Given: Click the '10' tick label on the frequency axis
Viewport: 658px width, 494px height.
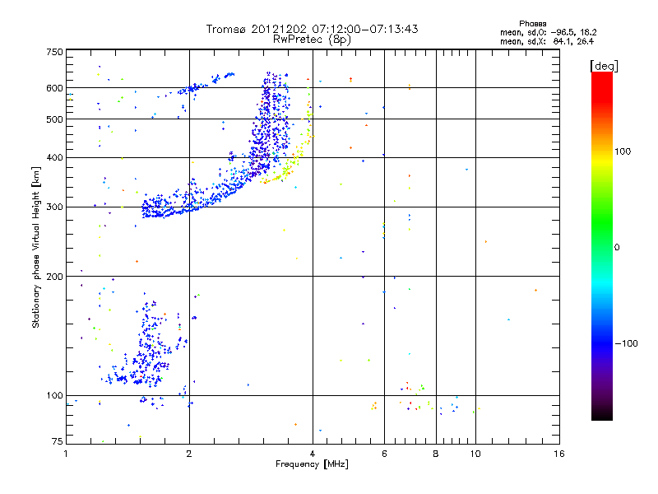Looking at the screenshot, I should point(475,454).
